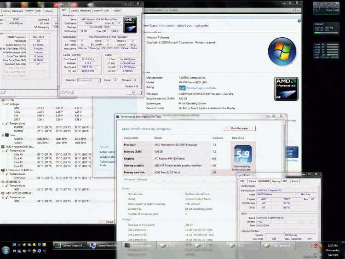Collapse Temperatures under WDC WD1500ADFD
The image size is (345, 259).
(3, 197)
